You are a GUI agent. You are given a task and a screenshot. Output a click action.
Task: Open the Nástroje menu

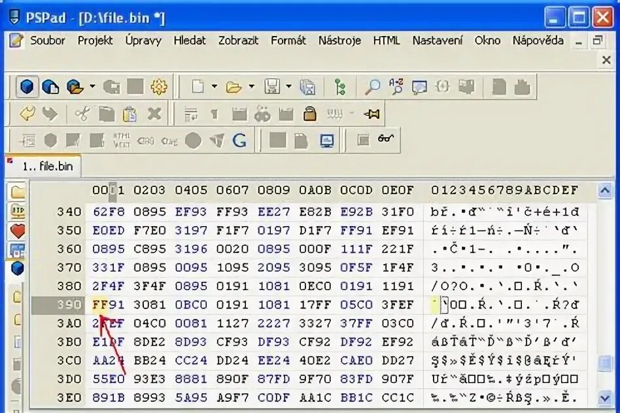point(339,41)
